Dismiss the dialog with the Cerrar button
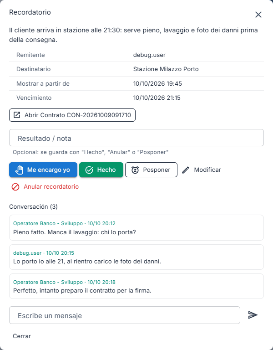Viewport: 273px width, 350px height. point(22,336)
